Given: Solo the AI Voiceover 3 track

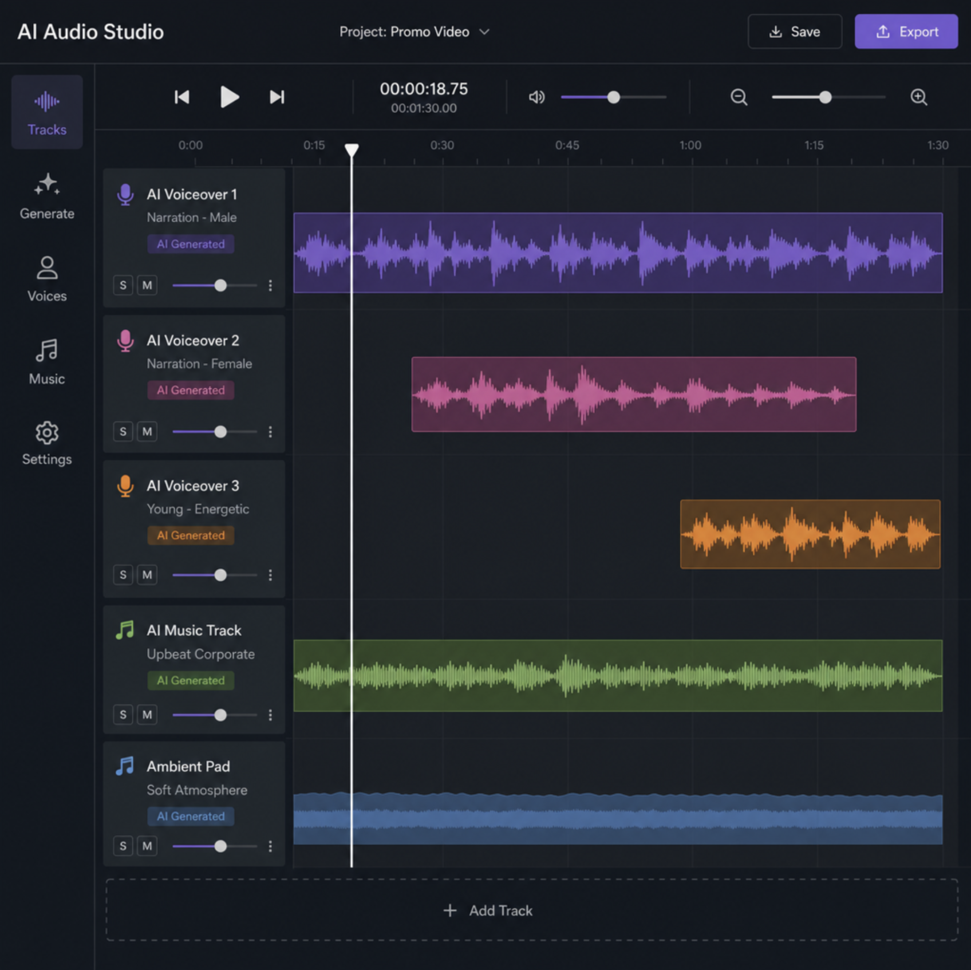Looking at the screenshot, I should point(123,574).
